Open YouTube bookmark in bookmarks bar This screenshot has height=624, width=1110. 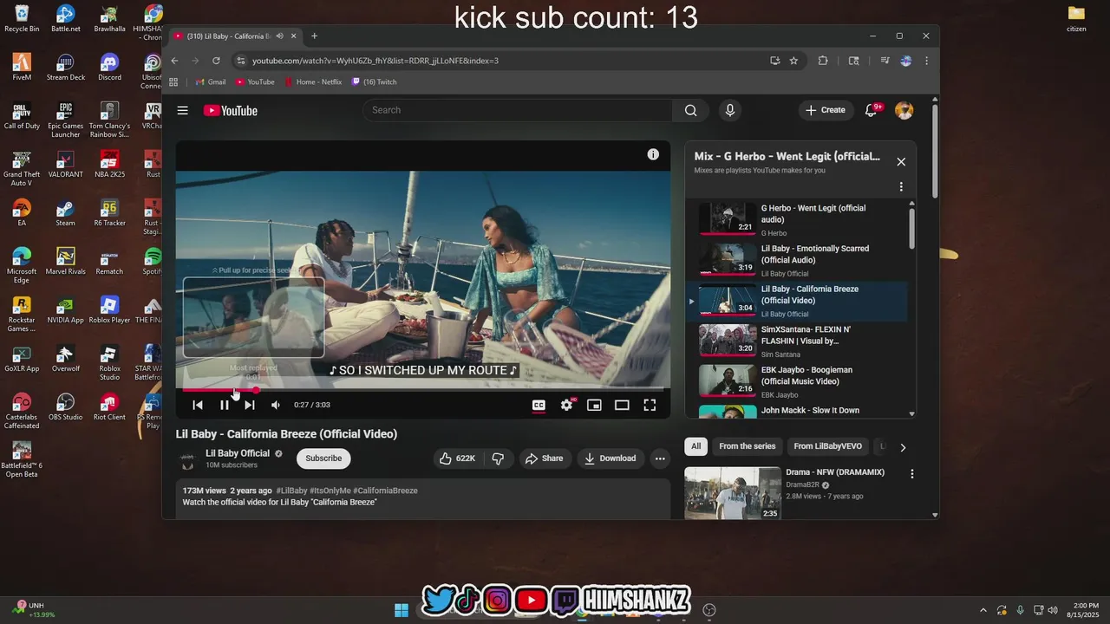(255, 82)
